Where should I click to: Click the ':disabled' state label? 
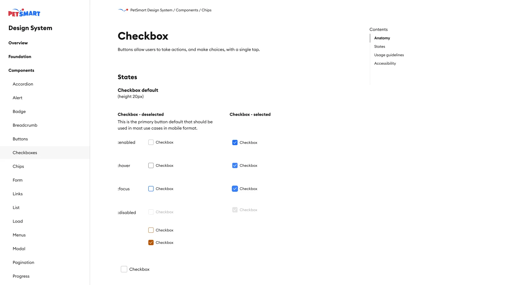point(127,213)
